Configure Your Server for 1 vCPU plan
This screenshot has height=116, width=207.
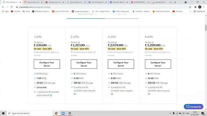pos(47,64)
